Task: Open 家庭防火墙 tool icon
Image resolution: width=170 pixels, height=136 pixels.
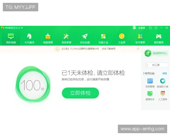Action: pyautogui.click(x=163, y=81)
